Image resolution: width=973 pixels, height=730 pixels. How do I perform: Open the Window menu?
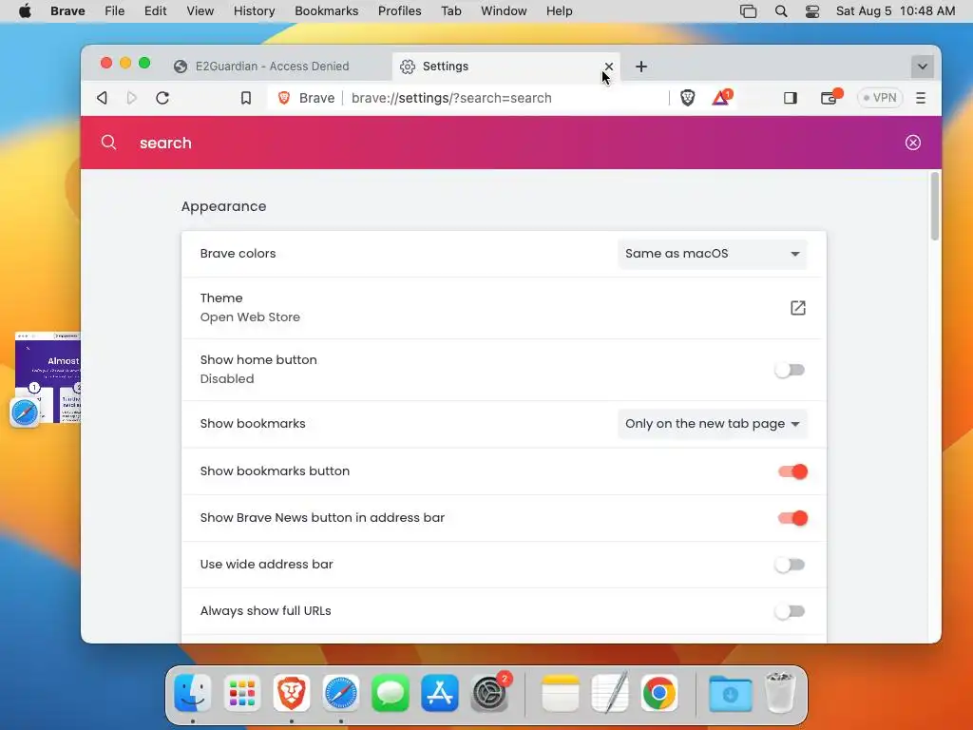tap(504, 11)
